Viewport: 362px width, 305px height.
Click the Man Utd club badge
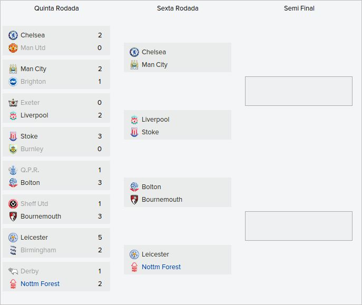[13, 48]
